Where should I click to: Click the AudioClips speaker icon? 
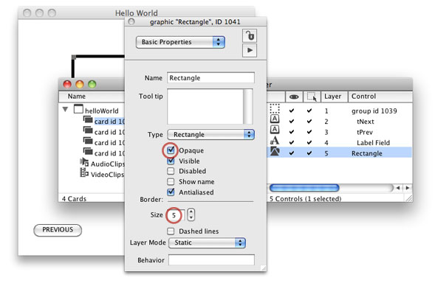coord(84,162)
